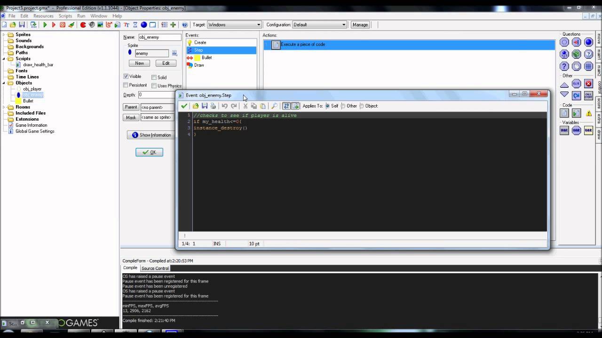Toggle the Visible checkbox
The image size is (602, 338).
[126, 77]
